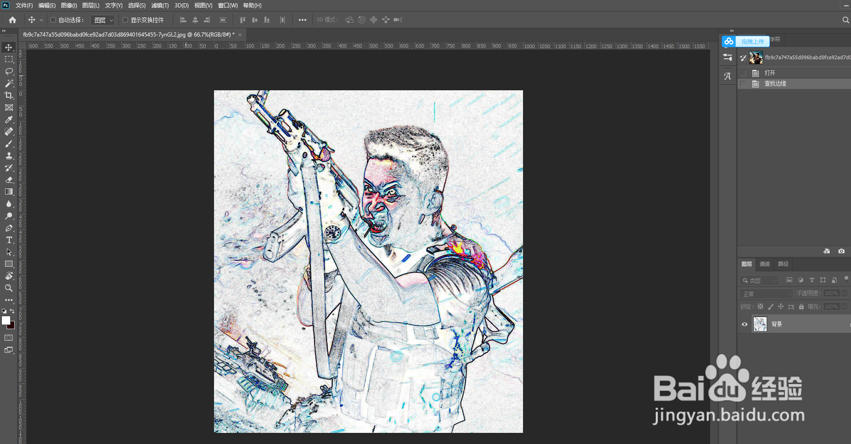Viewport: 851px width, 444px height.
Task: Select the Eraser tool
Action: [x=9, y=180]
